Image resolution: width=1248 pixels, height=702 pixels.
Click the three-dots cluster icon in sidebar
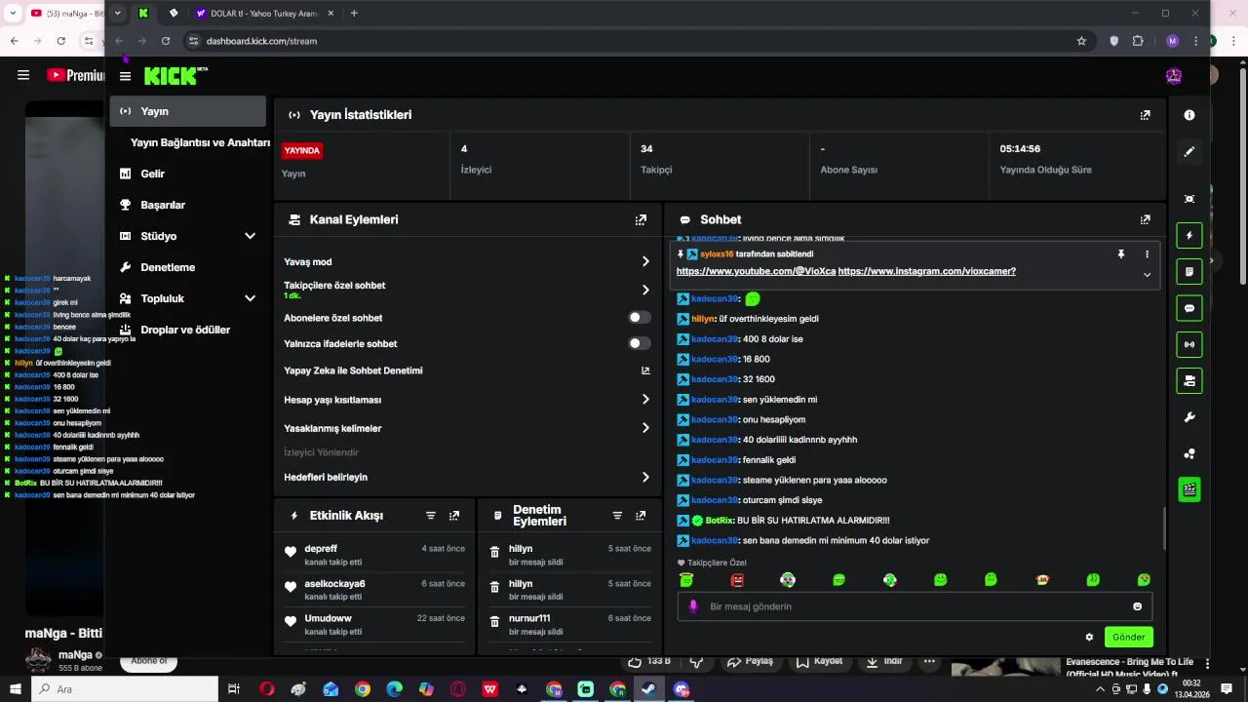[1189, 453]
